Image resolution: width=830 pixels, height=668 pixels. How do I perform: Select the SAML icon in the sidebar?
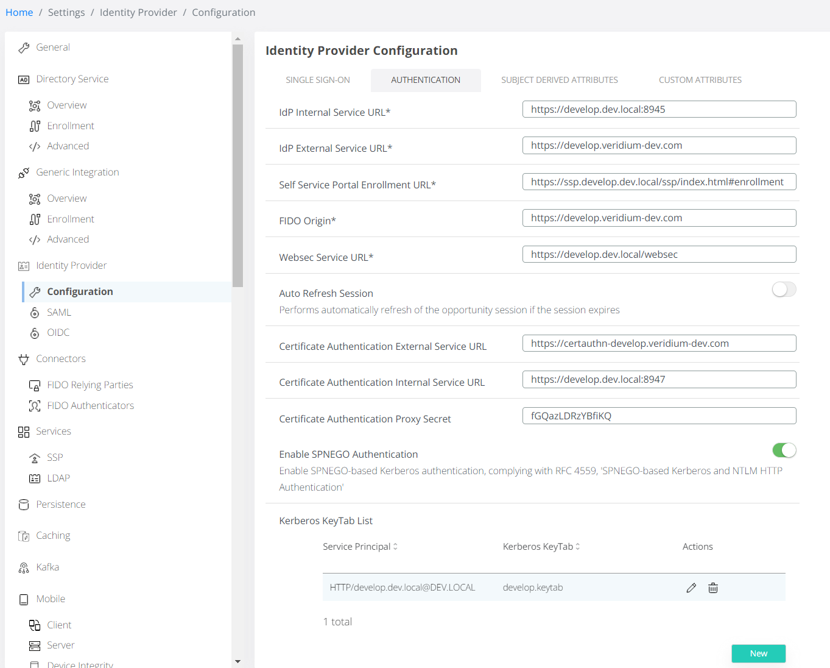35,312
